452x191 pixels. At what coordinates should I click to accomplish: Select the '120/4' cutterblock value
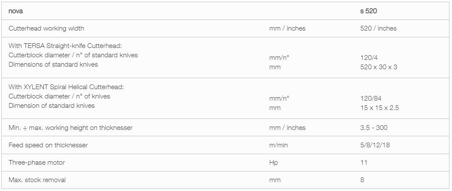369,58
